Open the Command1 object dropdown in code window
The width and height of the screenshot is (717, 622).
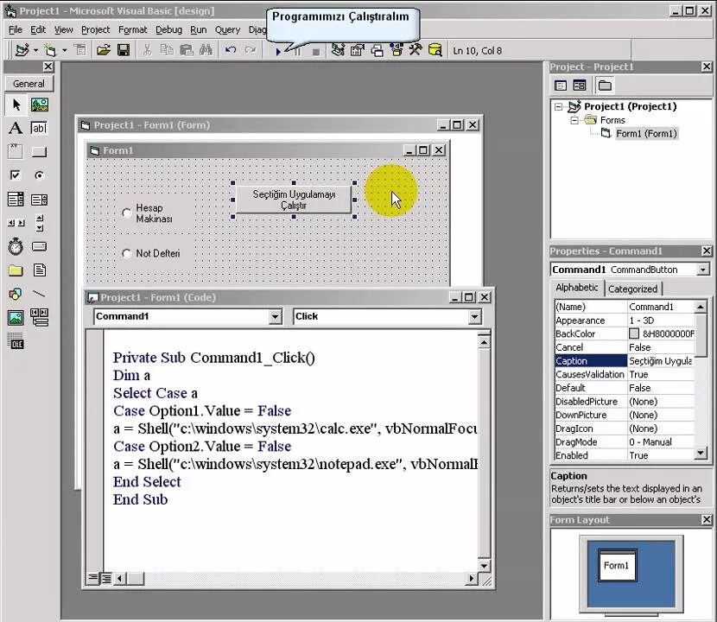click(275, 316)
